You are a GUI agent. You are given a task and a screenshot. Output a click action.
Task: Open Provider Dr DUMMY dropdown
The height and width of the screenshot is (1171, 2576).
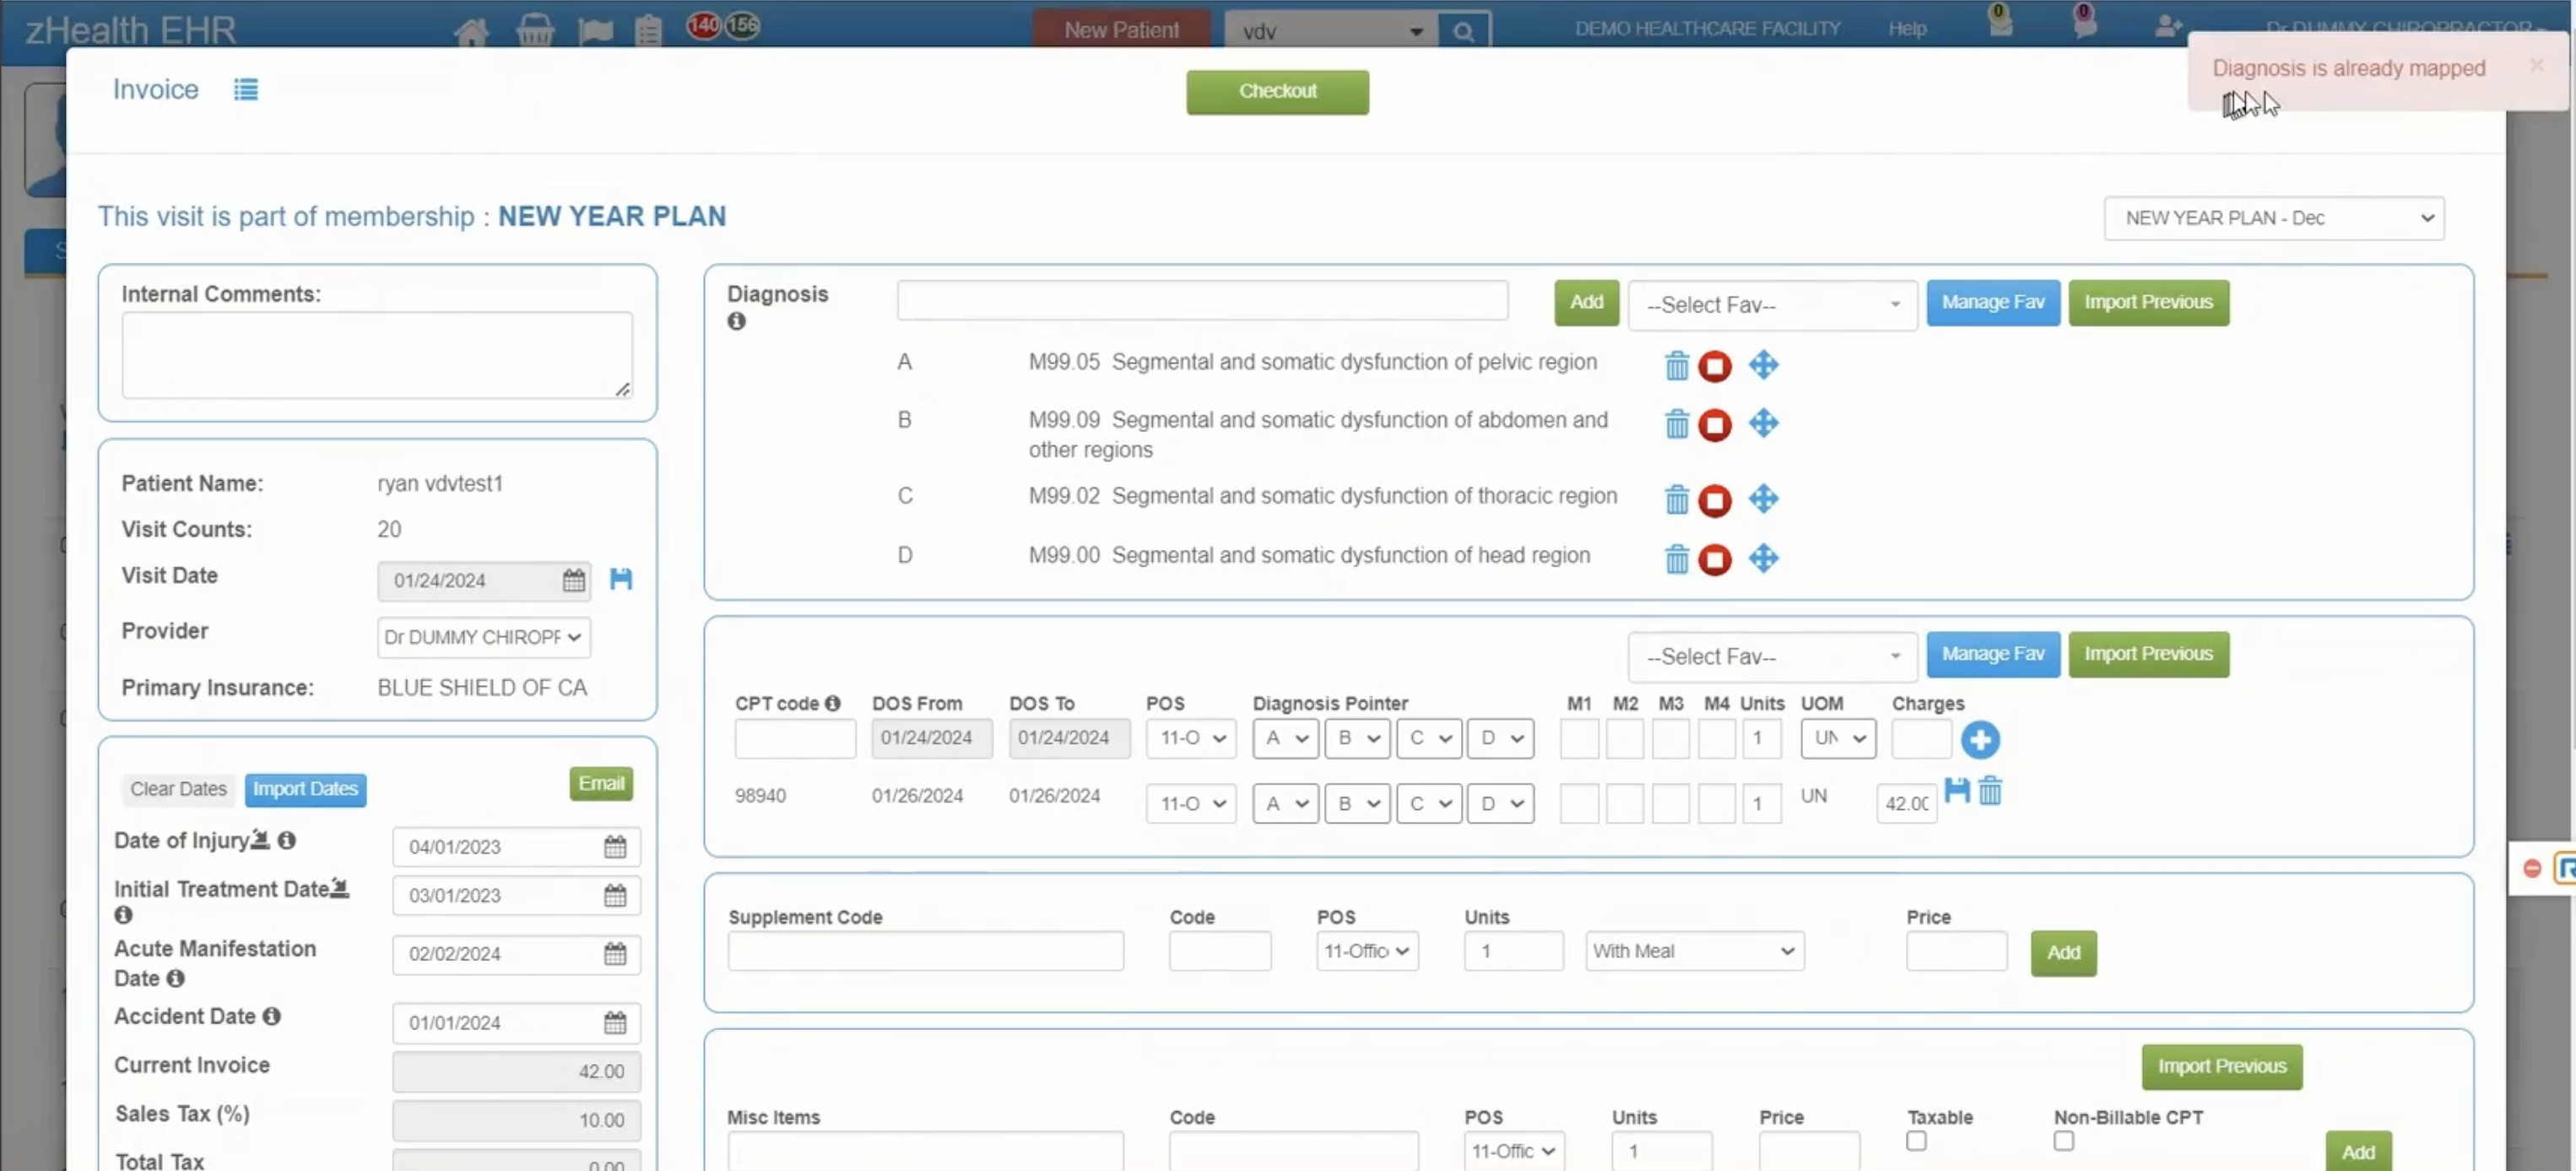pos(483,636)
